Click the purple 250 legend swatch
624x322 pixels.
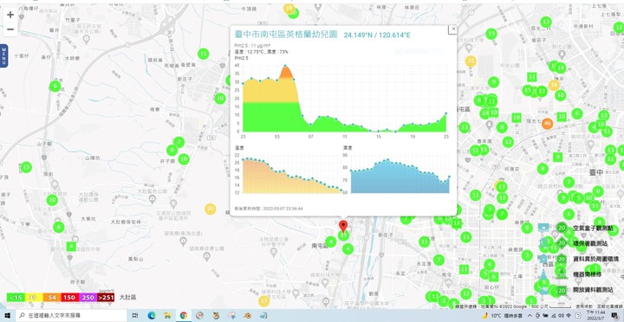coord(88,298)
